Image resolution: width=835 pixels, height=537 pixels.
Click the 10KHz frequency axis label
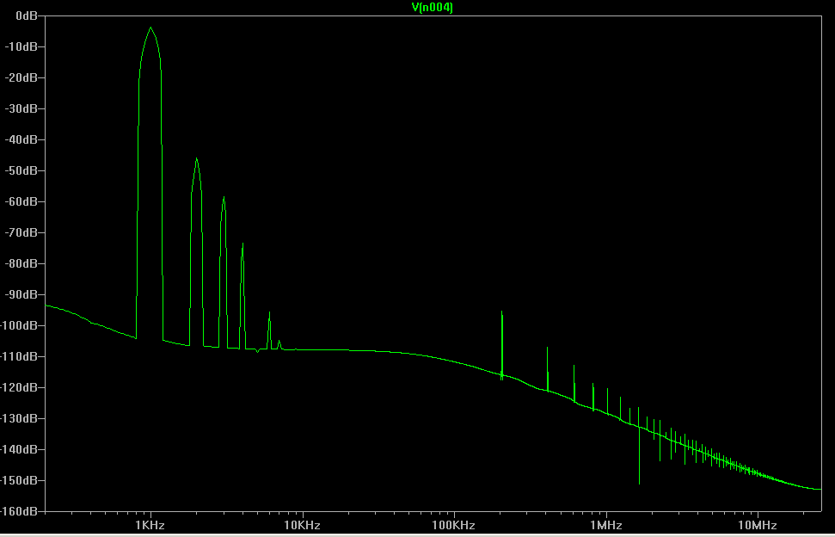[303, 525]
